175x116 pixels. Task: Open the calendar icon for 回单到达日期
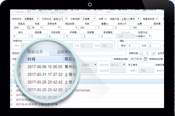click(x=145, y=59)
